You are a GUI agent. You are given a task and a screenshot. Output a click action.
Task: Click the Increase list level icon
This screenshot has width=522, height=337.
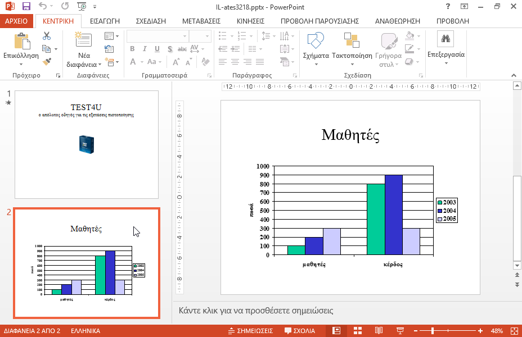(235, 49)
